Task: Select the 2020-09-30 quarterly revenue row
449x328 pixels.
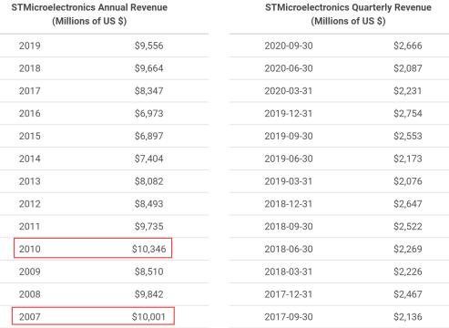Action: pos(339,46)
